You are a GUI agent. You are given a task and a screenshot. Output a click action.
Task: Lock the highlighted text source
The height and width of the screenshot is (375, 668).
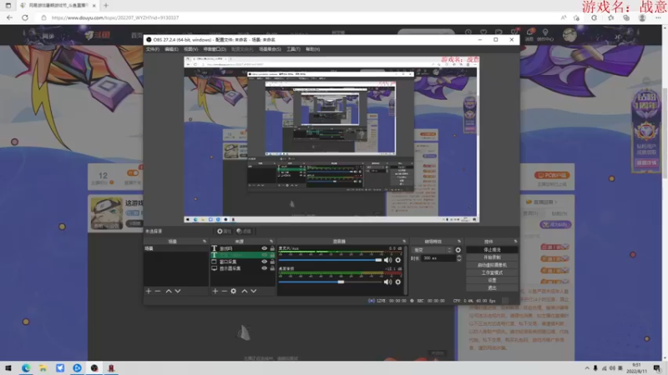point(272,255)
